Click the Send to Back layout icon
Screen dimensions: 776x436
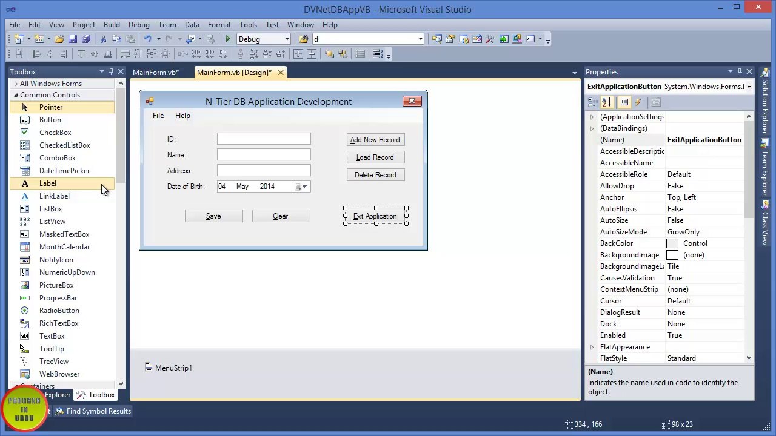click(343, 54)
